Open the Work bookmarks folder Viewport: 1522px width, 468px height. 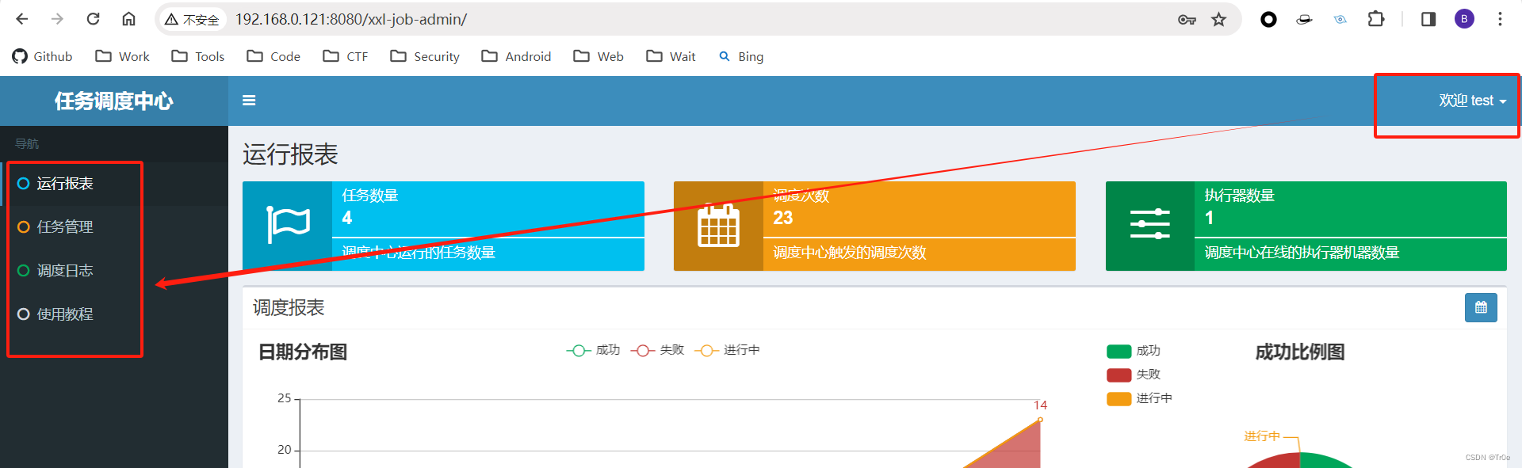click(122, 56)
